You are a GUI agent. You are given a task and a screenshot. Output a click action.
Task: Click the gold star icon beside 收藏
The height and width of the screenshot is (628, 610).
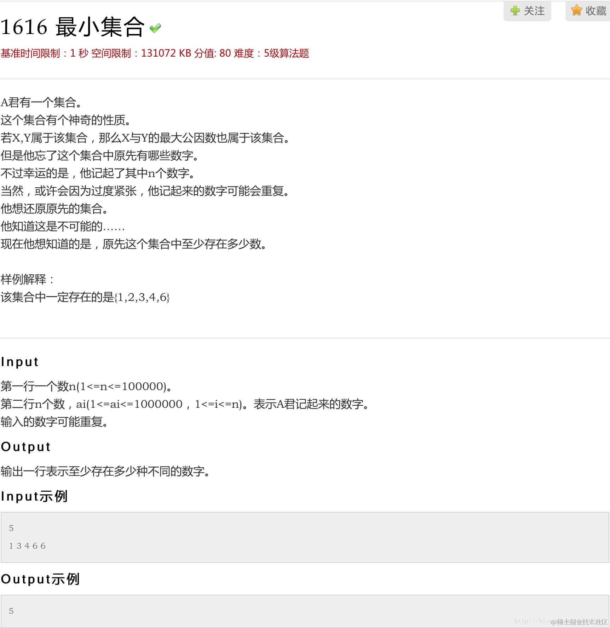tap(576, 10)
